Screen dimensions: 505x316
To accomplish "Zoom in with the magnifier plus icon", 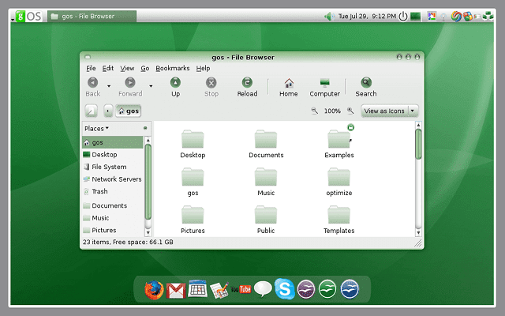I will pyautogui.click(x=350, y=111).
